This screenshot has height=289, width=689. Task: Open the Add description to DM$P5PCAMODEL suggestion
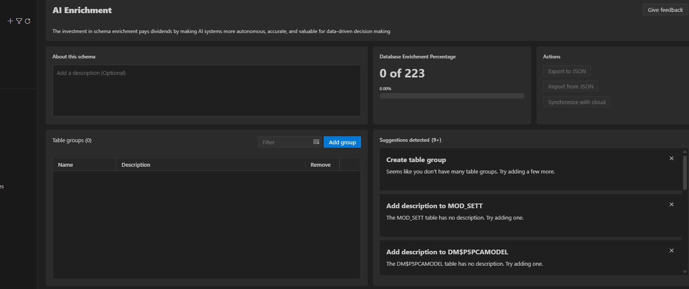[531, 258]
